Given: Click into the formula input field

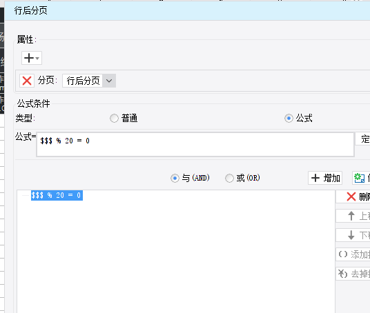Looking at the screenshot, I should coord(195,144).
